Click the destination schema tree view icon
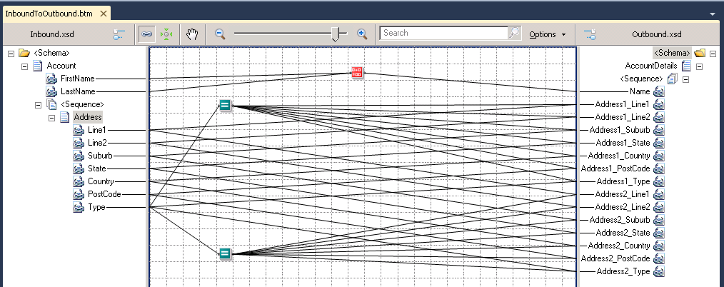 tap(590, 34)
